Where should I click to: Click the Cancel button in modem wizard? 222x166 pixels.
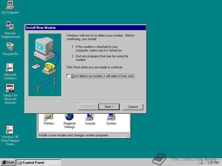pyautogui.click(x=133, y=107)
